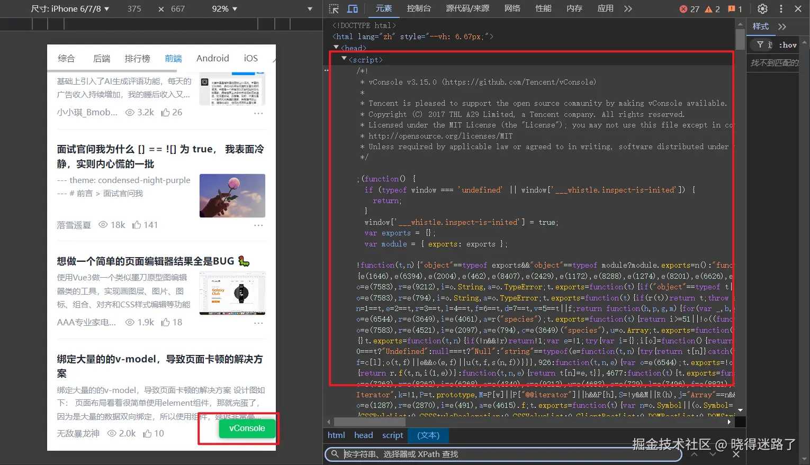
Task: Show more DevTools tabs chevron
Action: (x=628, y=8)
